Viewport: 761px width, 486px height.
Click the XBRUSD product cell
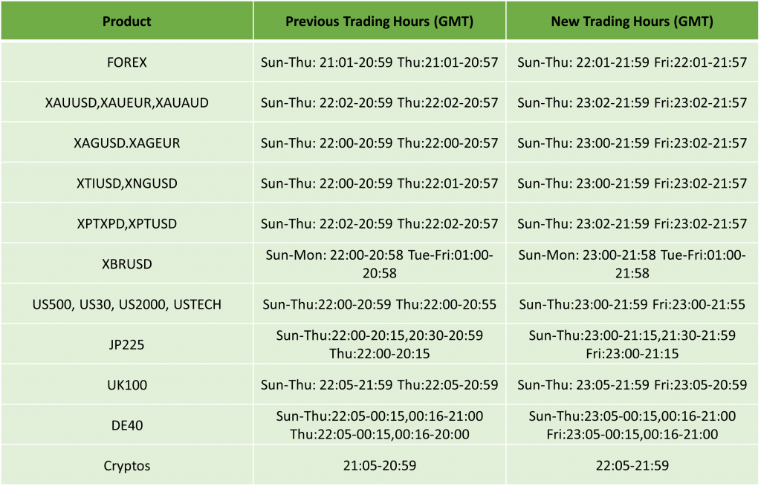(126, 263)
